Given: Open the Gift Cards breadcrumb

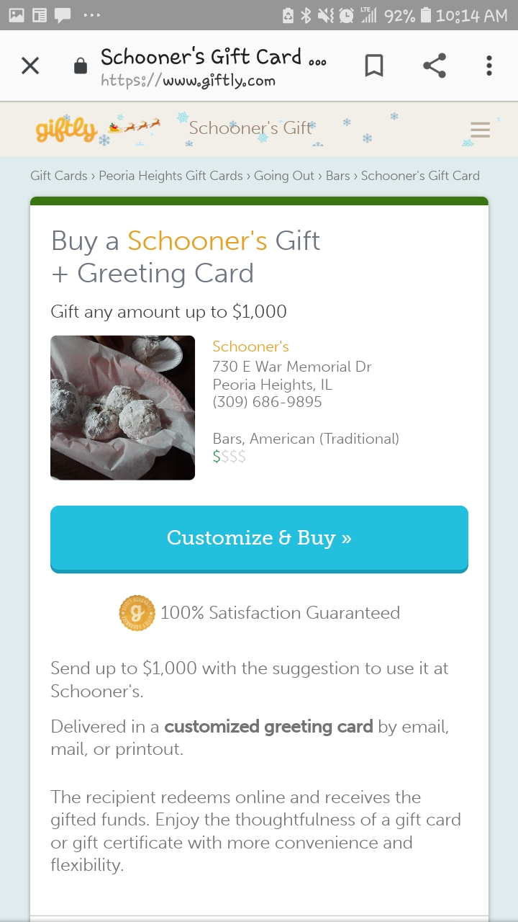Looking at the screenshot, I should click(x=59, y=176).
